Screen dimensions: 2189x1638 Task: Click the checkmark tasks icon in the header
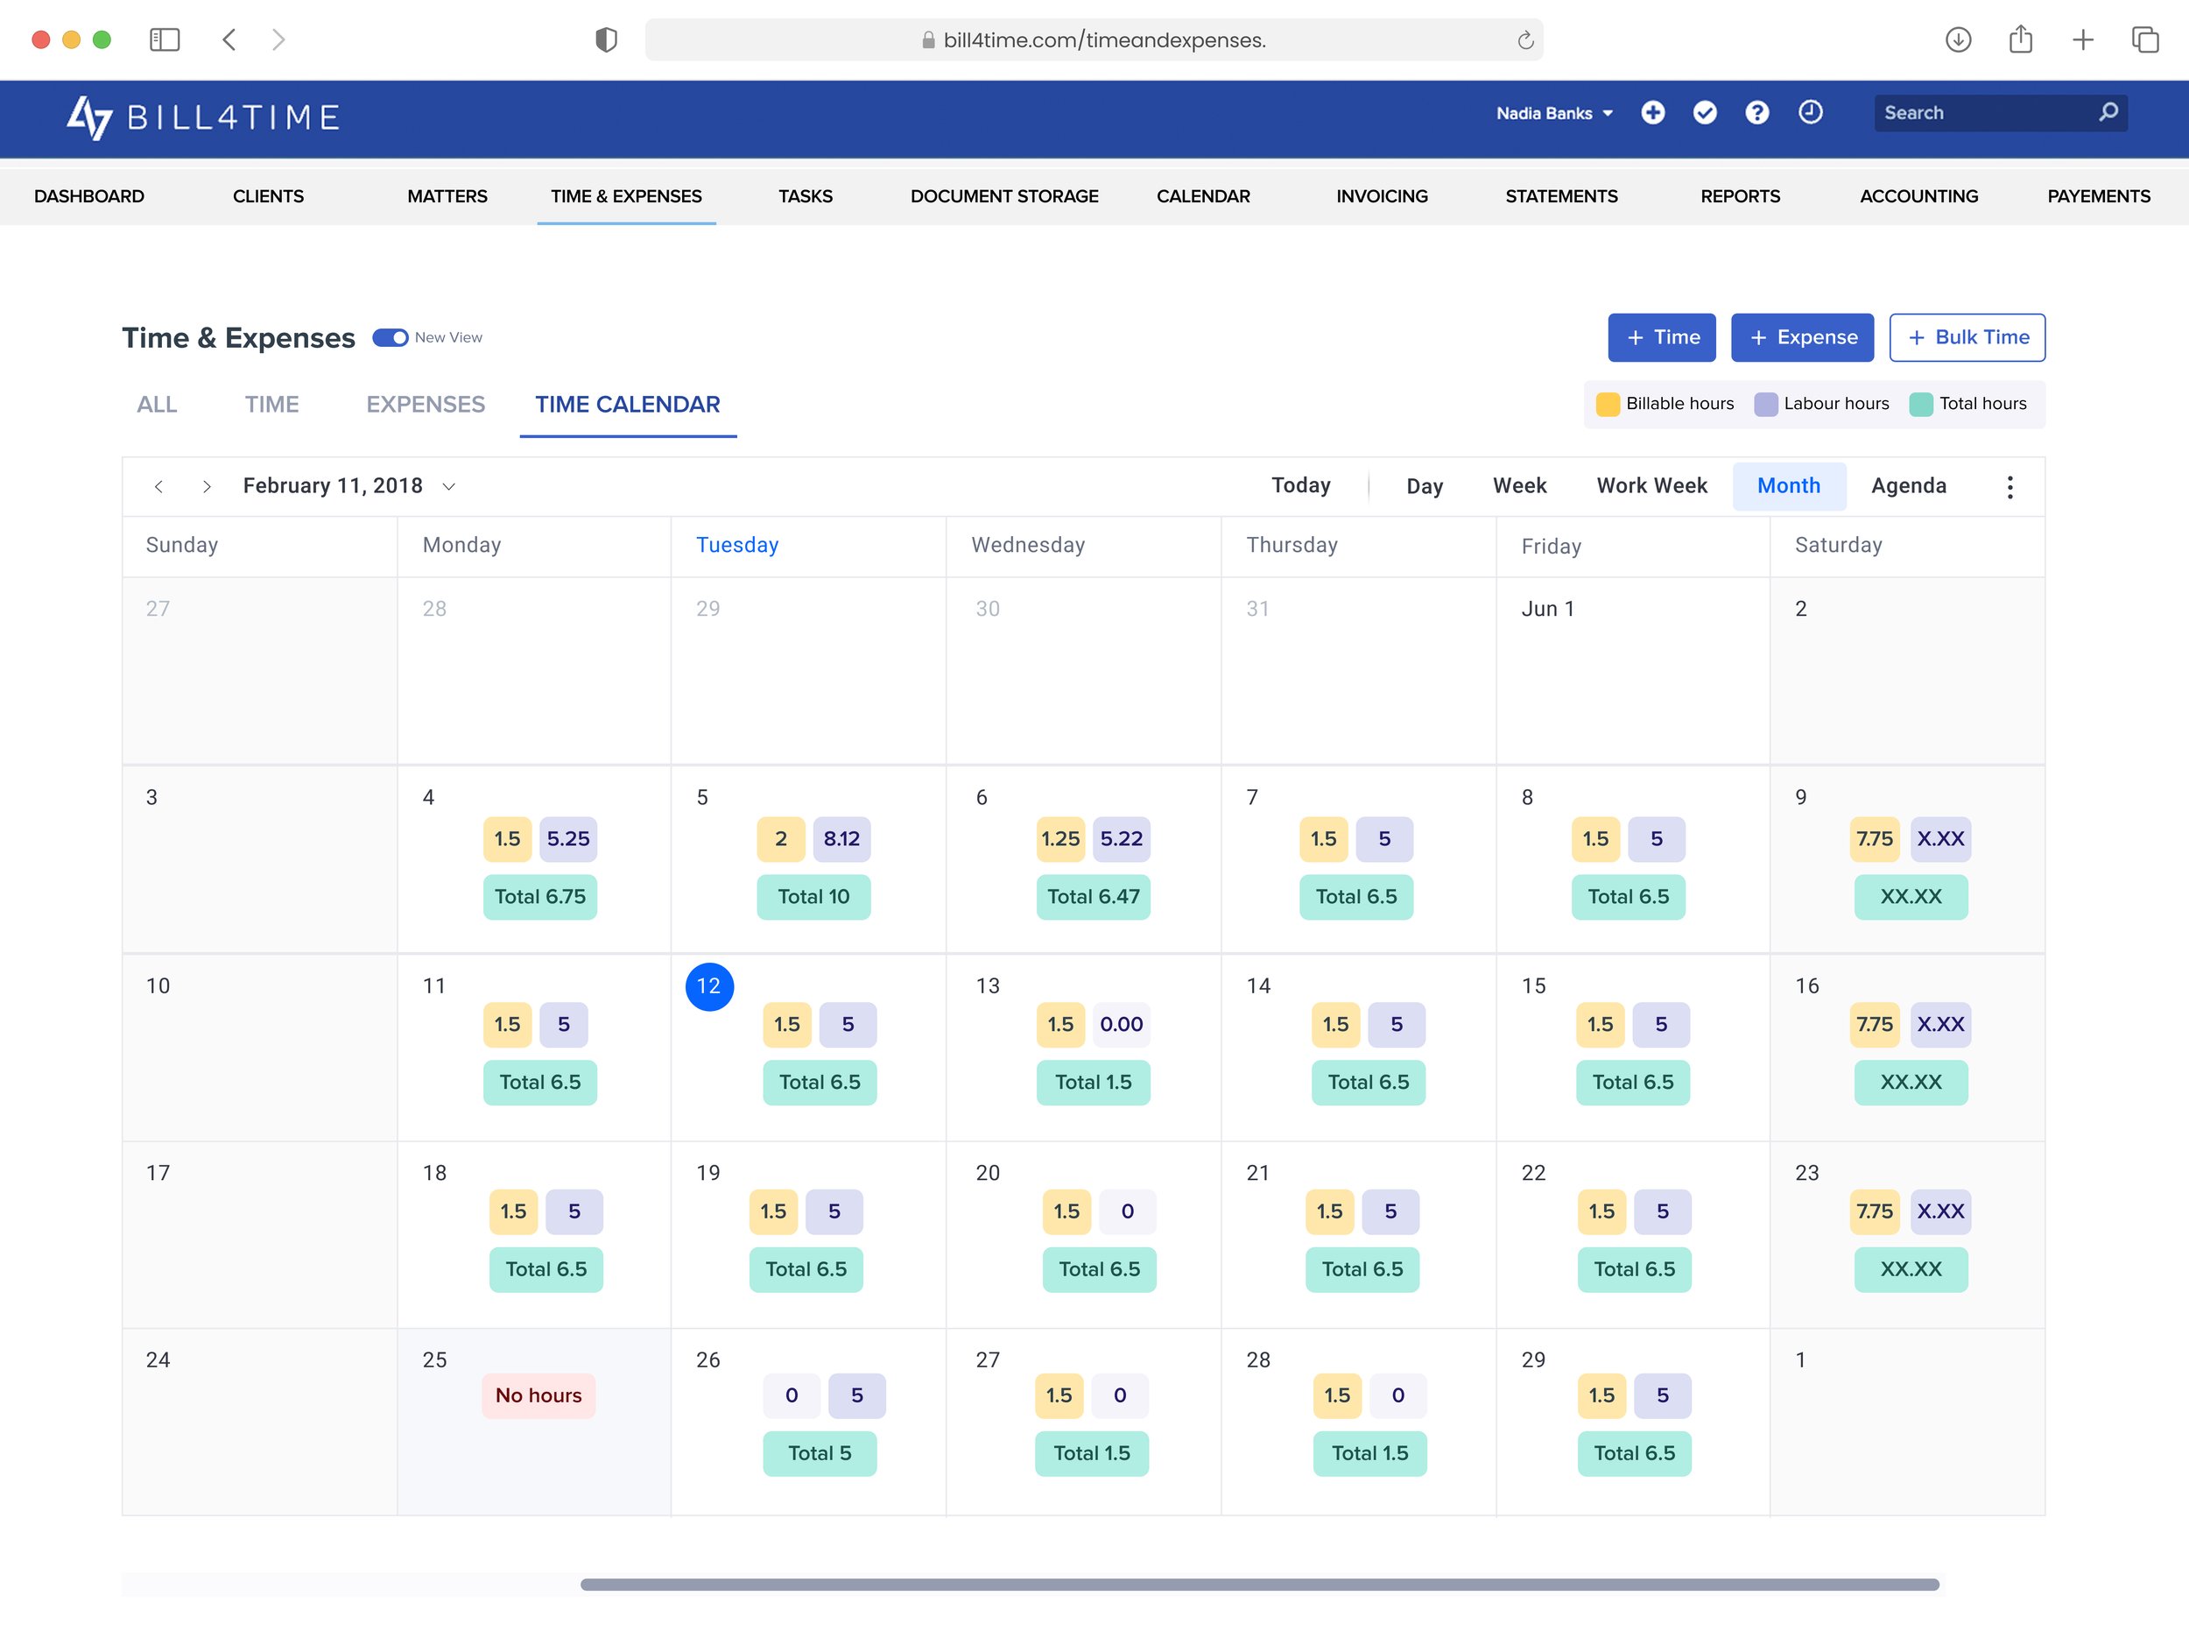pos(1705,113)
